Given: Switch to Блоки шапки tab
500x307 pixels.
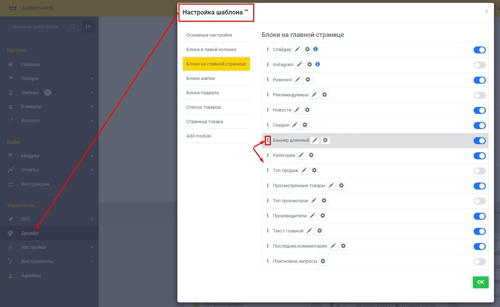Looking at the screenshot, I should click(200, 78).
